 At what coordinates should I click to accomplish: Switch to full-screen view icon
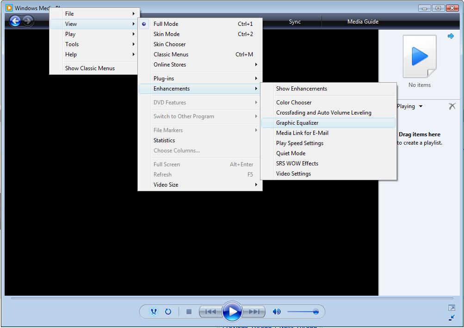pyautogui.click(x=452, y=308)
